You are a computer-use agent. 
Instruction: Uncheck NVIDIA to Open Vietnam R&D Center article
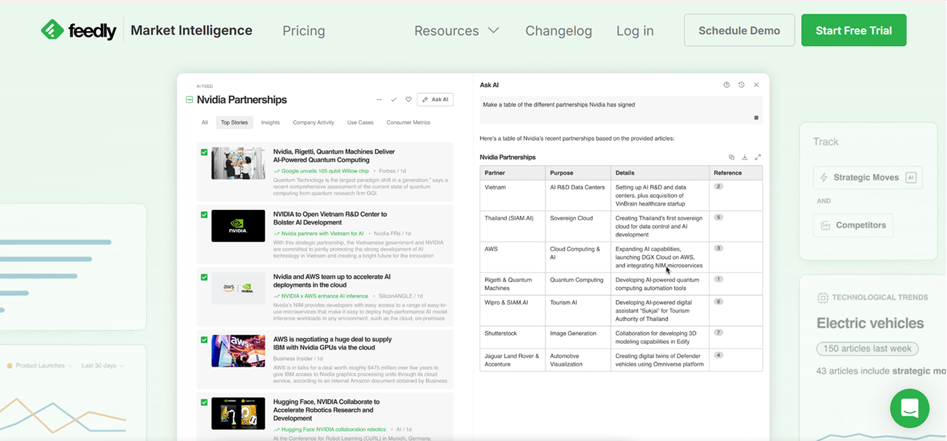tap(204, 215)
